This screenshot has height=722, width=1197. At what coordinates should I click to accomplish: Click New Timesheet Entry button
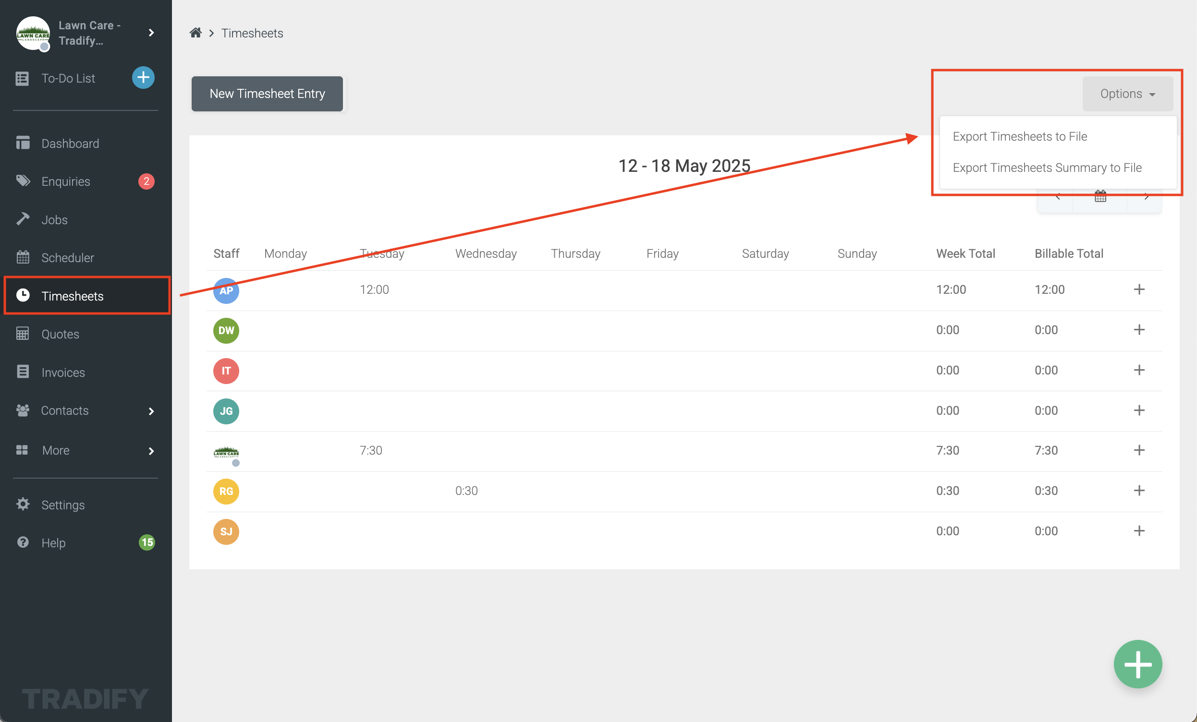[267, 93]
